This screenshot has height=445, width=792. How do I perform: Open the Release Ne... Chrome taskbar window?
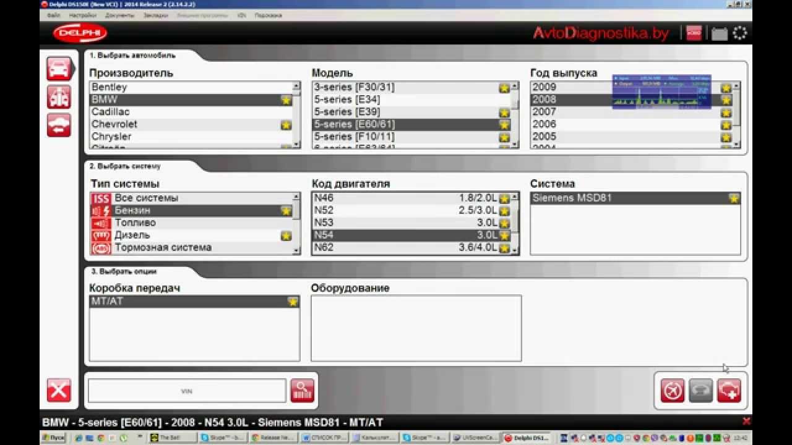pyautogui.click(x=274, y=438)
